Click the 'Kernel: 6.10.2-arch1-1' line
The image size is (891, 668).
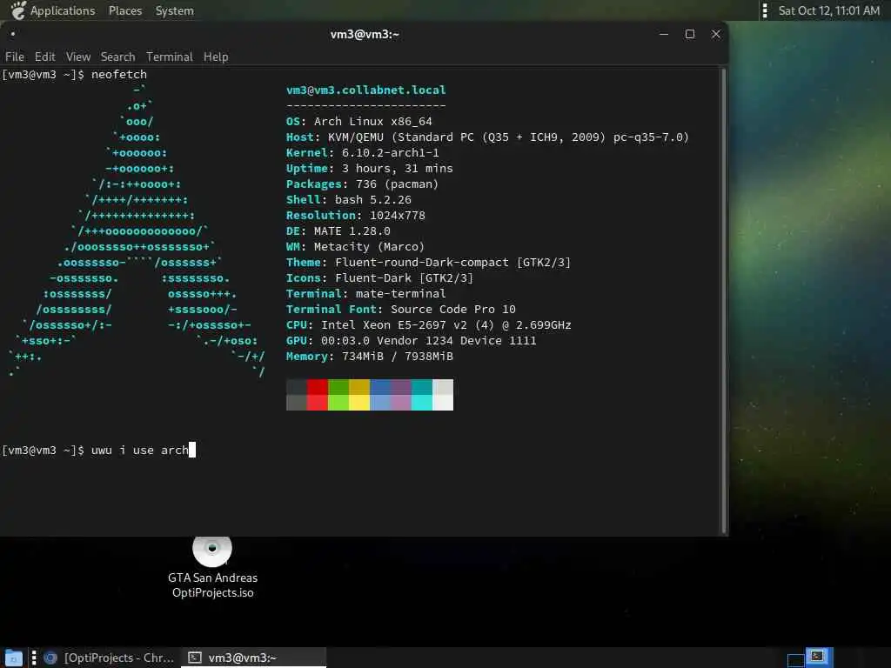[x=363, y=152]
